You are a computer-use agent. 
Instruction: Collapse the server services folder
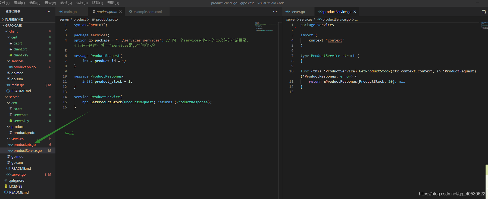pyautogui.click(x=8, y=139)
